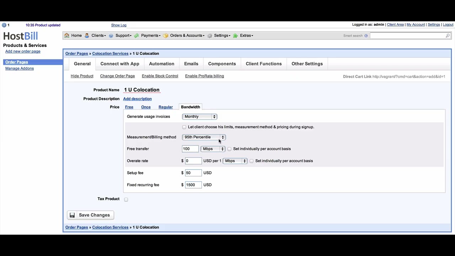Click Hide Product link
Screen dimensions: 455x256
(82, 76)
